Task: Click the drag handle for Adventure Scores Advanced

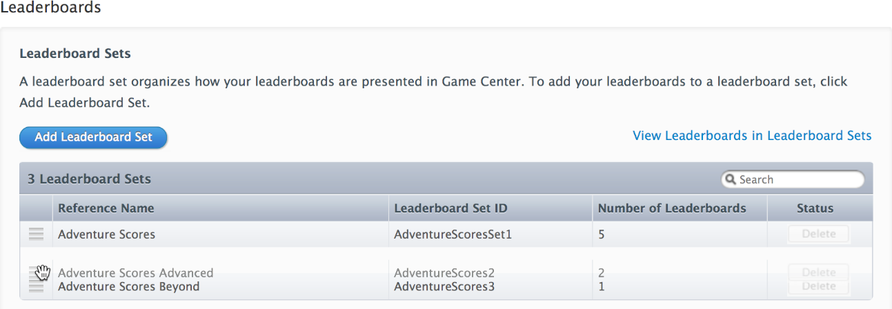Action: [36, 272]
